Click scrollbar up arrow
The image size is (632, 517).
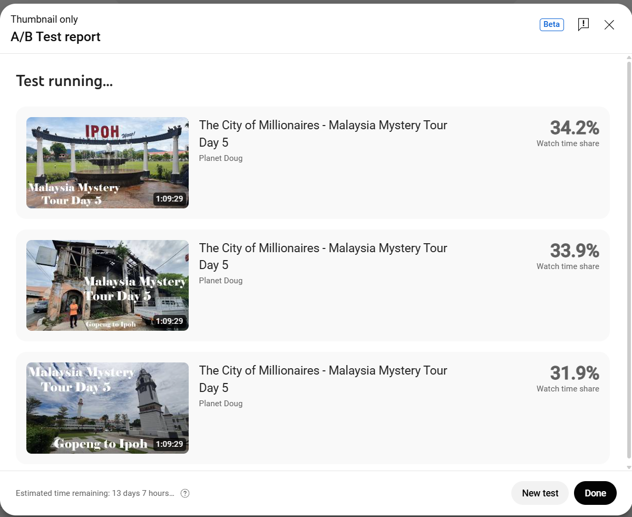[628, 58]
